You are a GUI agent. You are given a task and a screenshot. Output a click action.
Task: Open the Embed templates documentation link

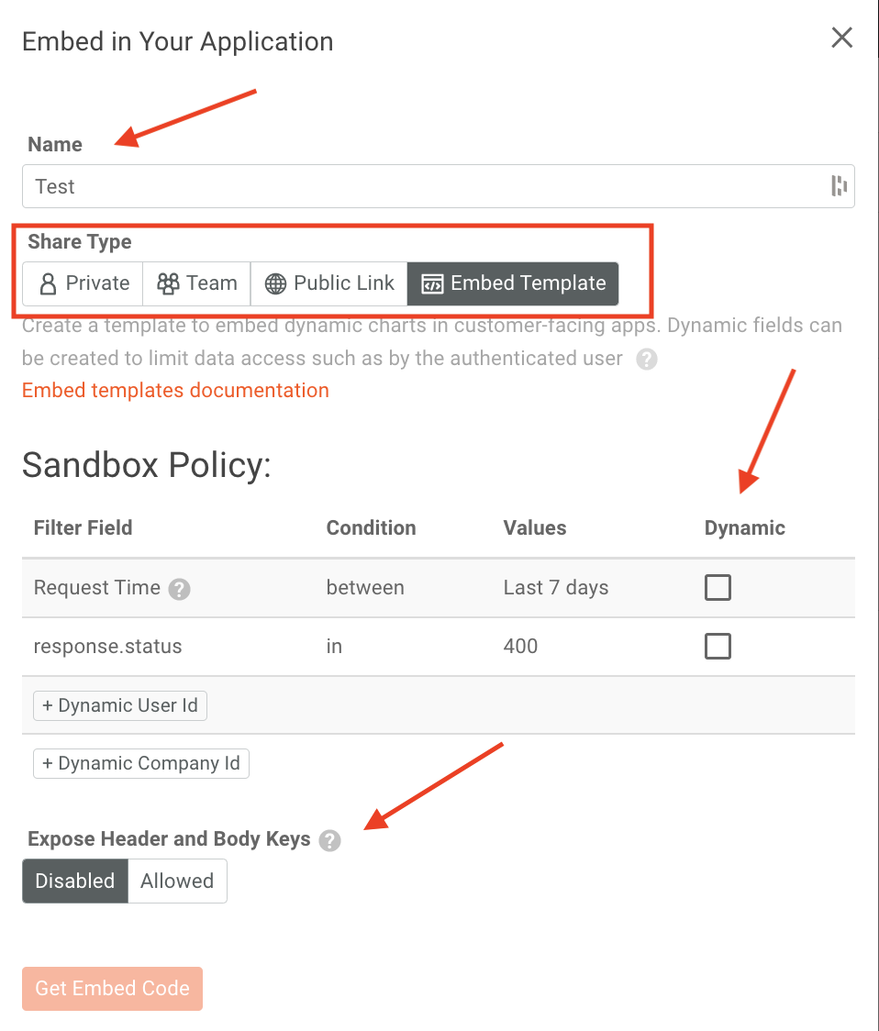175,390
